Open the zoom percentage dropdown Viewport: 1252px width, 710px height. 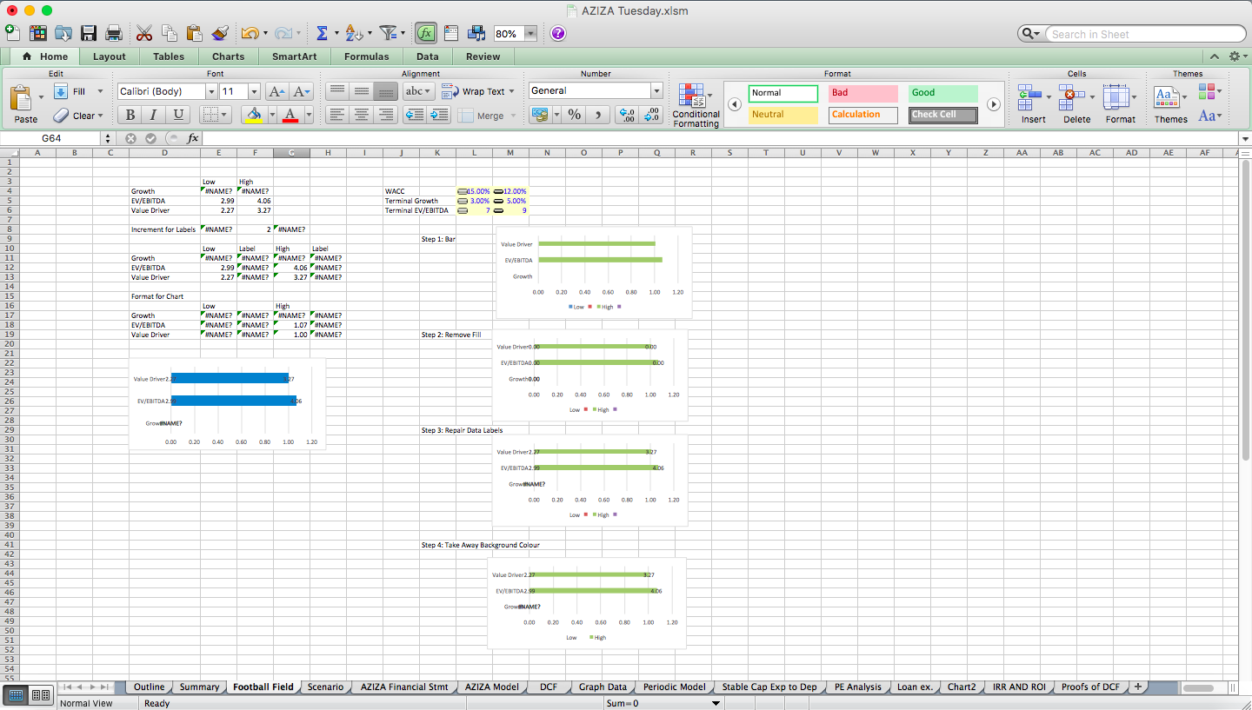click(530, 32)
